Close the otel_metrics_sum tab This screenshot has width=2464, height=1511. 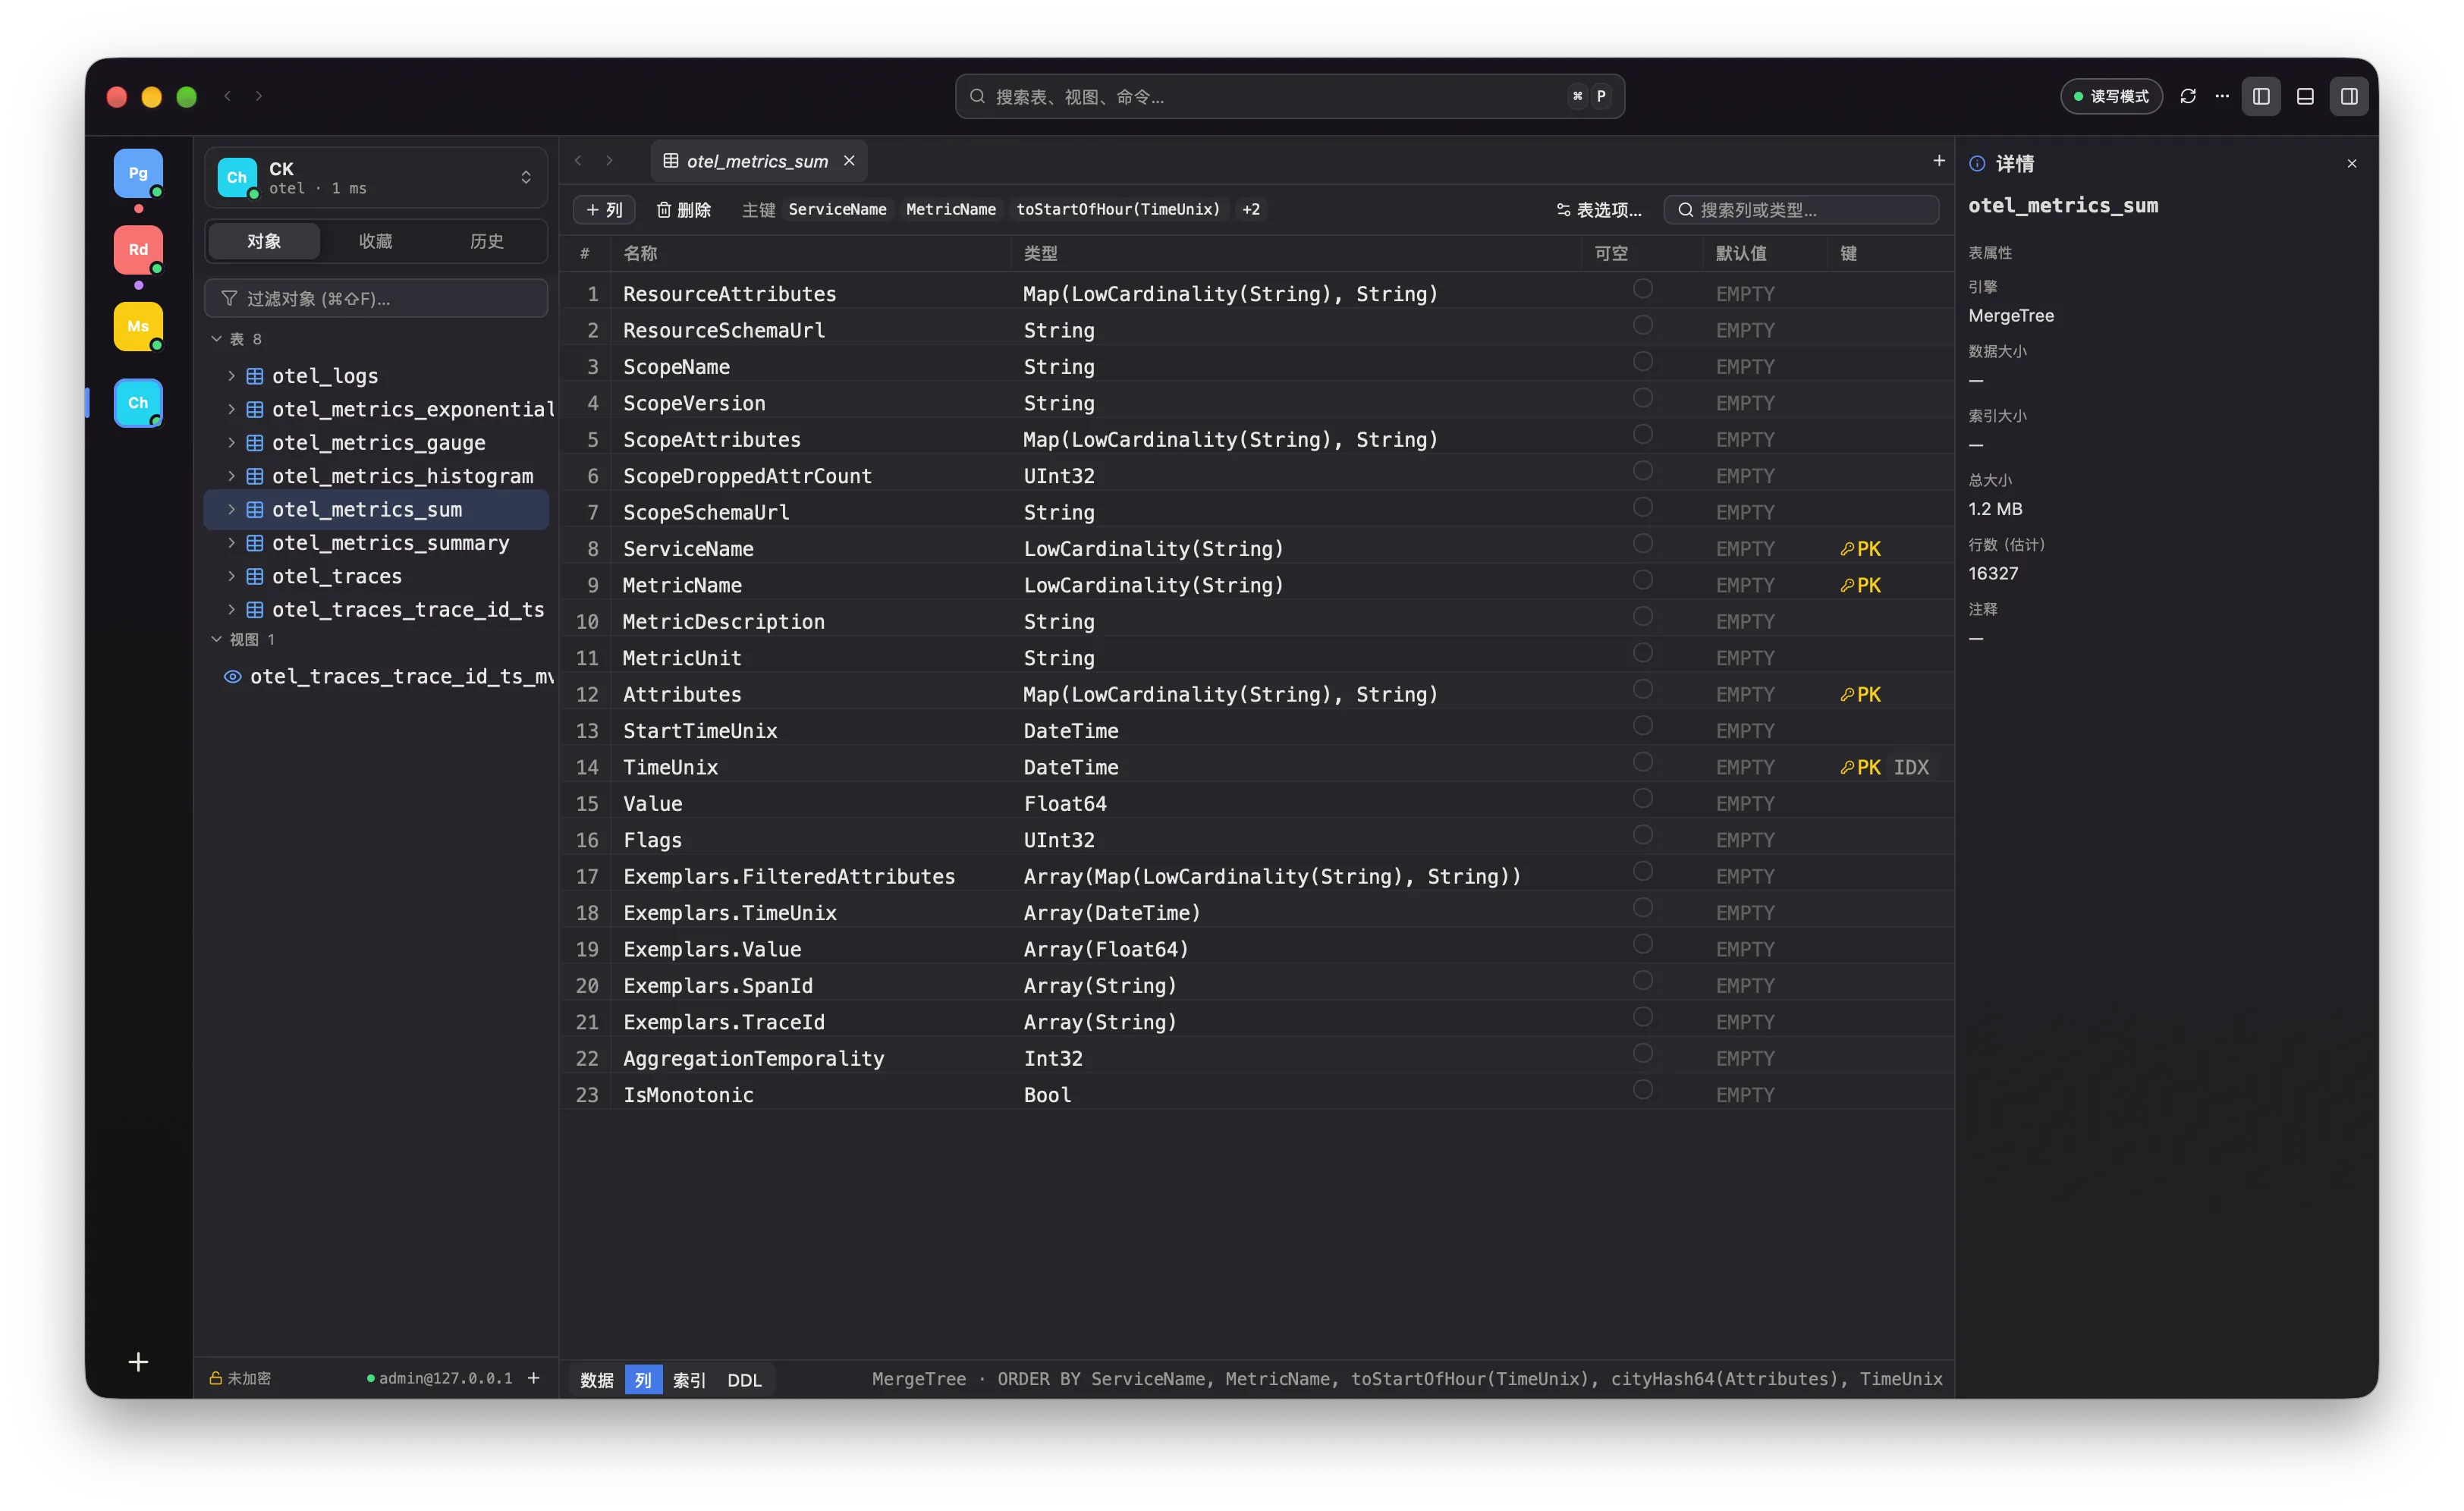849,161
